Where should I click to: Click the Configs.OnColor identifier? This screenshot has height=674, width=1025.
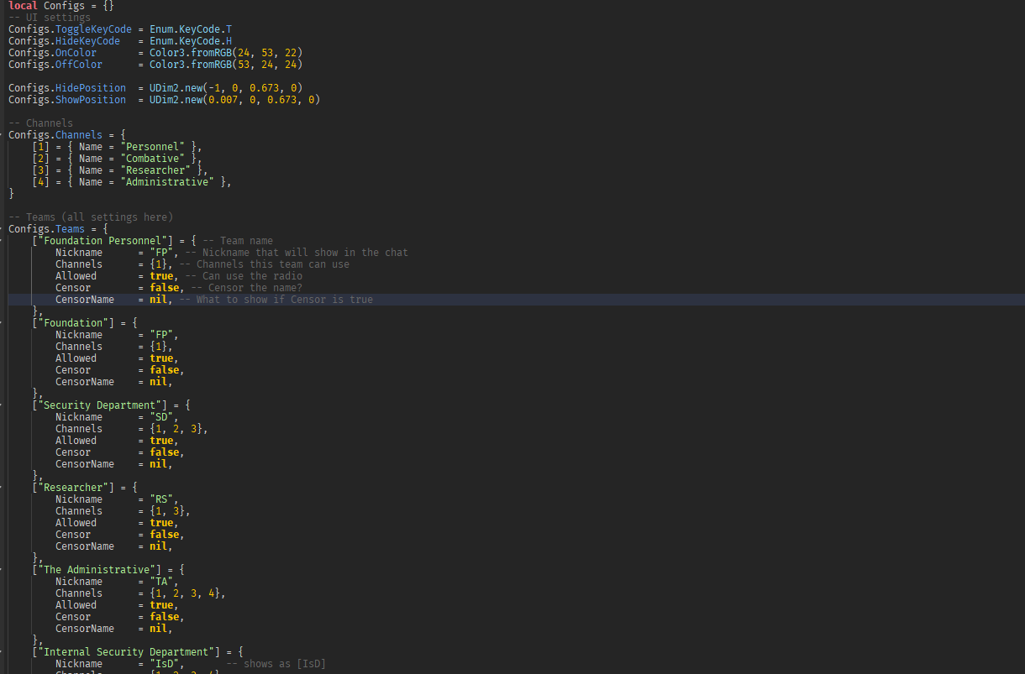pos(53,53)
